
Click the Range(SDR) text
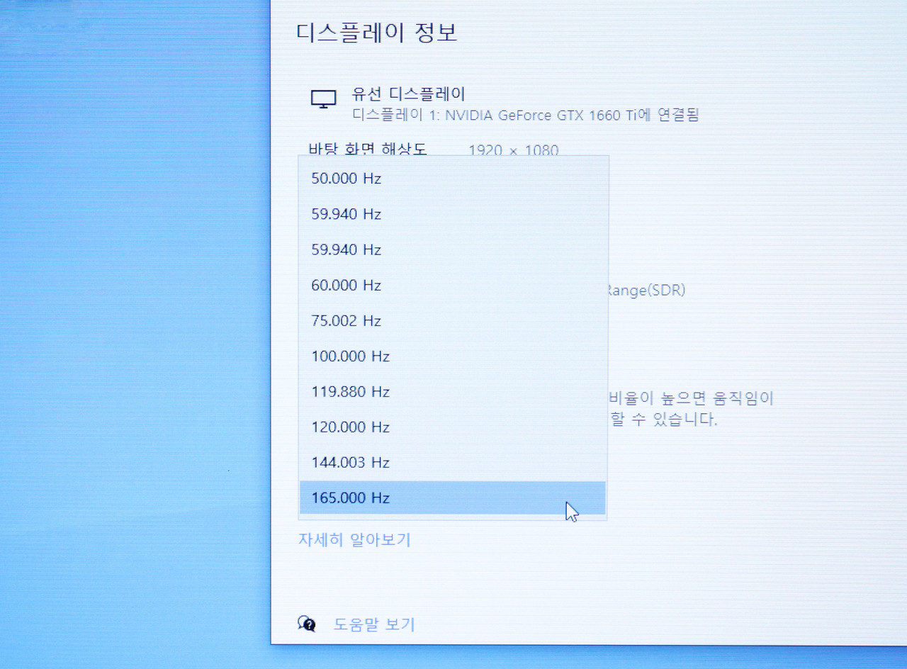[646, 290]
